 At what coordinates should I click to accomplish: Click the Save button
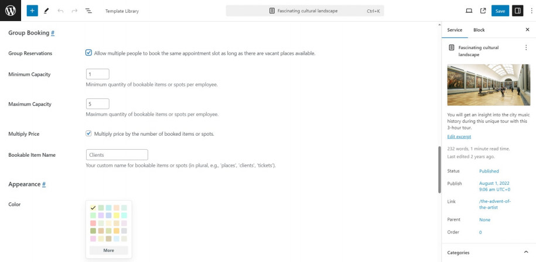[x=500, y=11]
